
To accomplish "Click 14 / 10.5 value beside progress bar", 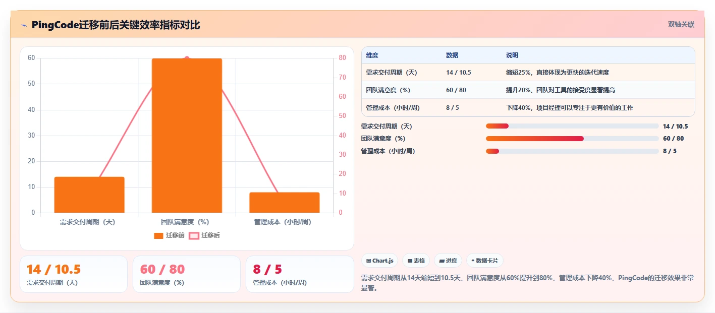I will click(x=675, y=127).
